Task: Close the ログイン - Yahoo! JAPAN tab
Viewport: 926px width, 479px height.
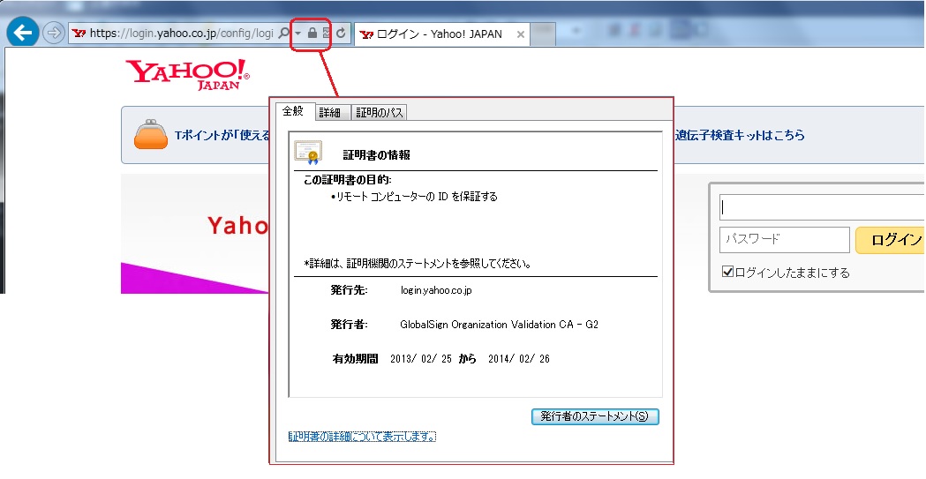Action: (520, 34)
